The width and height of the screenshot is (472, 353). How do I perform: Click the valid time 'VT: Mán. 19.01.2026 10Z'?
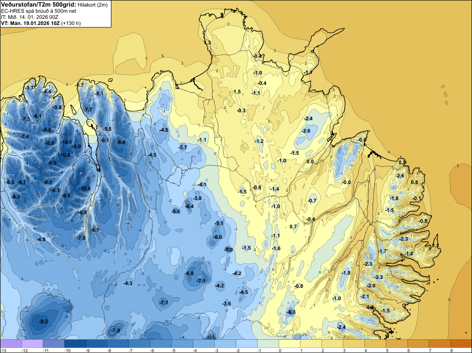coord(30,23)
